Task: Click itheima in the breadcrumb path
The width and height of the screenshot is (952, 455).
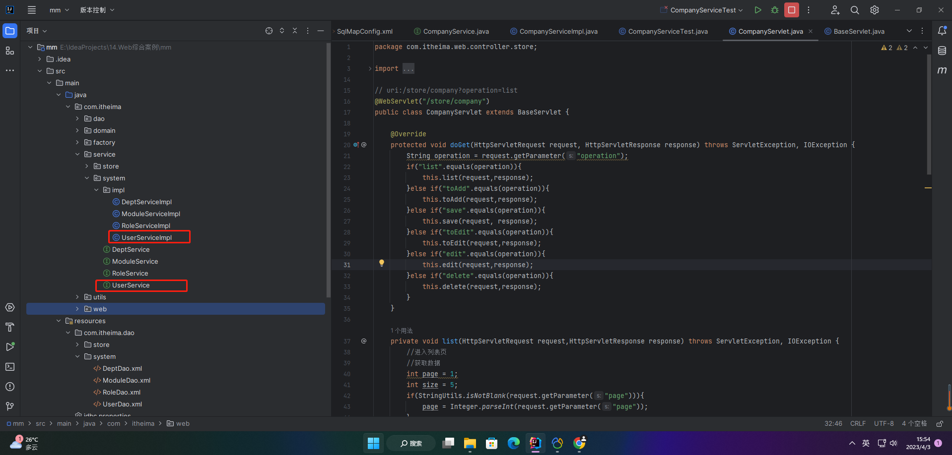Action: [143, 424]
